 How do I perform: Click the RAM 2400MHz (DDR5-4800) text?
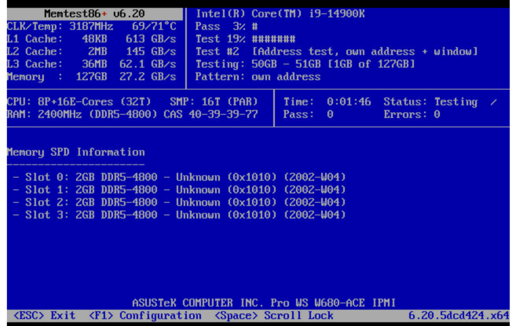pyautogui.click(x=82, y=114)
